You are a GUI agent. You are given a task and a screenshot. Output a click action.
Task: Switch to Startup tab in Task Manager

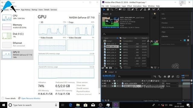(x=34, y=10)
